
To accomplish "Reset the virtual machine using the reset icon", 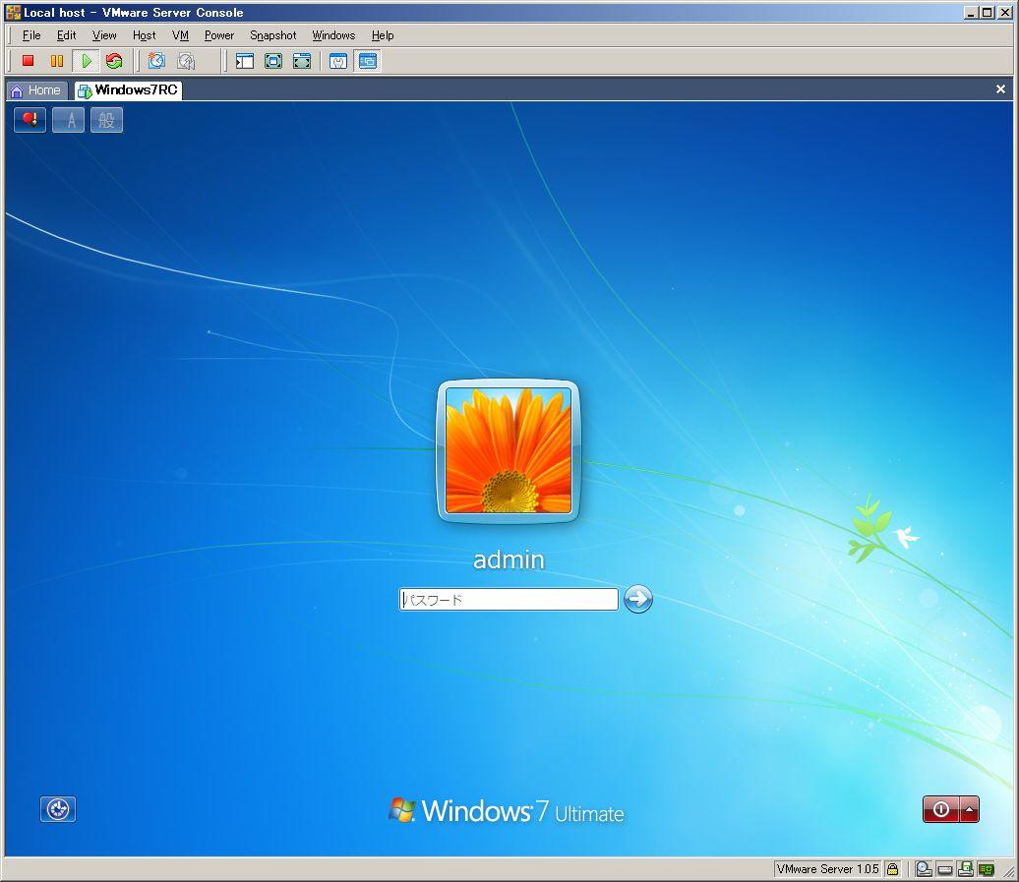I will click(114, 61).
